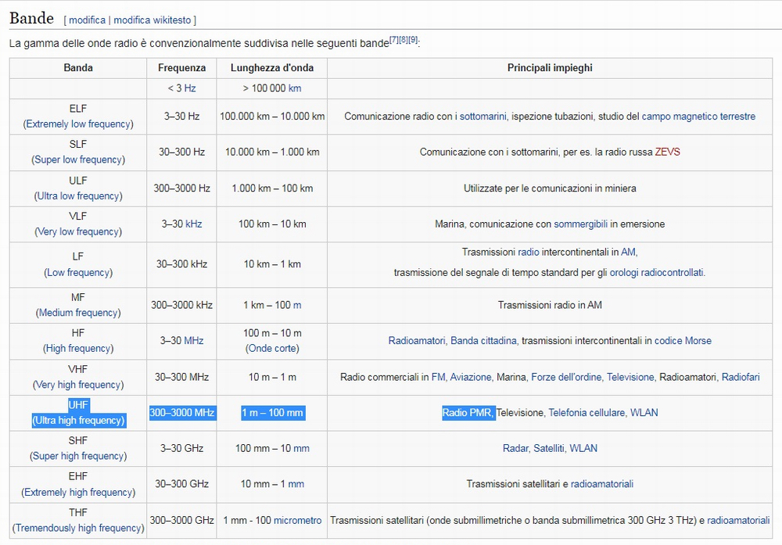782x545 pixels.
Task: Click the "modifica" section edit link
Action: [87, 20]
